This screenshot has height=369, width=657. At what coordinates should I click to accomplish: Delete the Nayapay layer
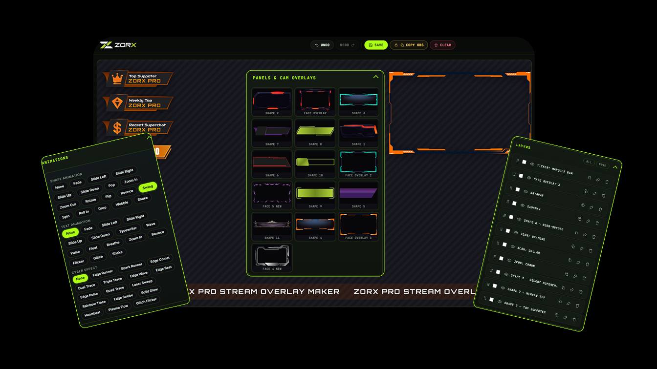coord(600,209)
